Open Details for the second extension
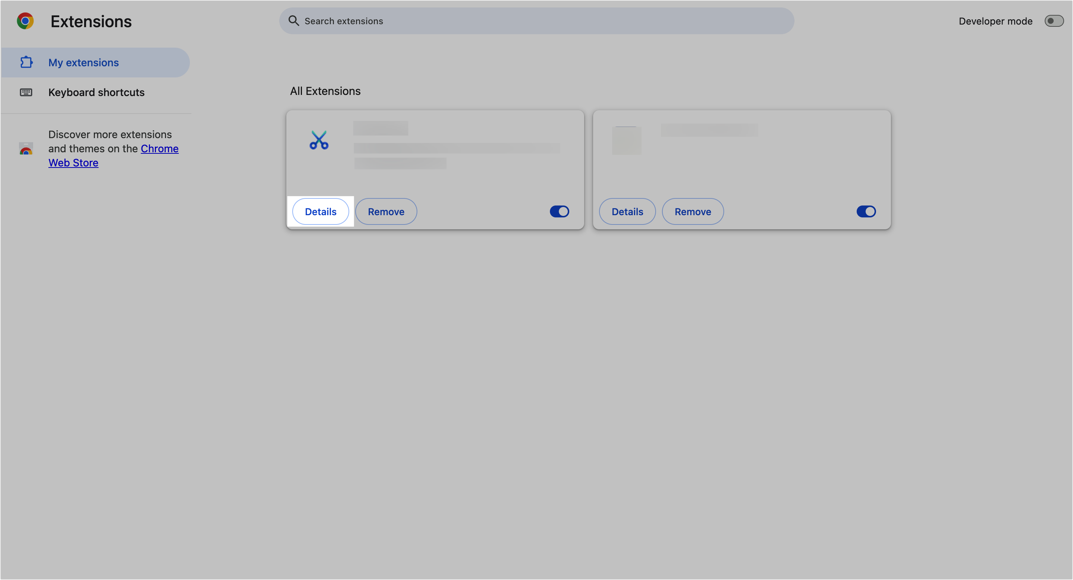 [x=627, y=211]
